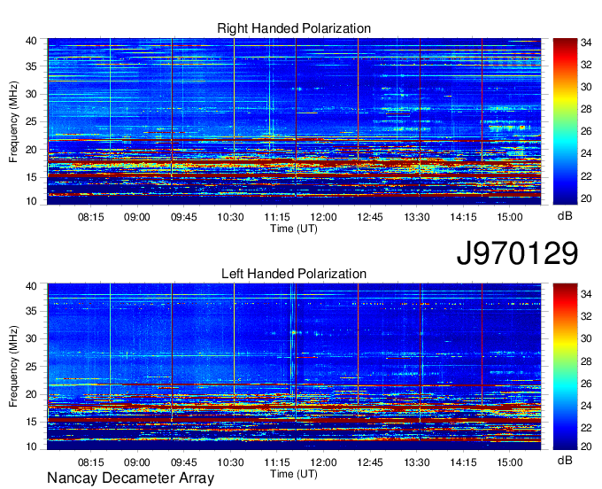The image size is (602, 489).
Task: Click the 30 MHz tick of the Left Handed plot
Action: 31,338
